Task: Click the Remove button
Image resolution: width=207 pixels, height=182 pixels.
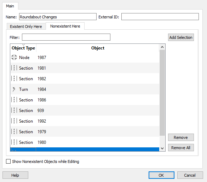Action: click(x=181, y=137)
